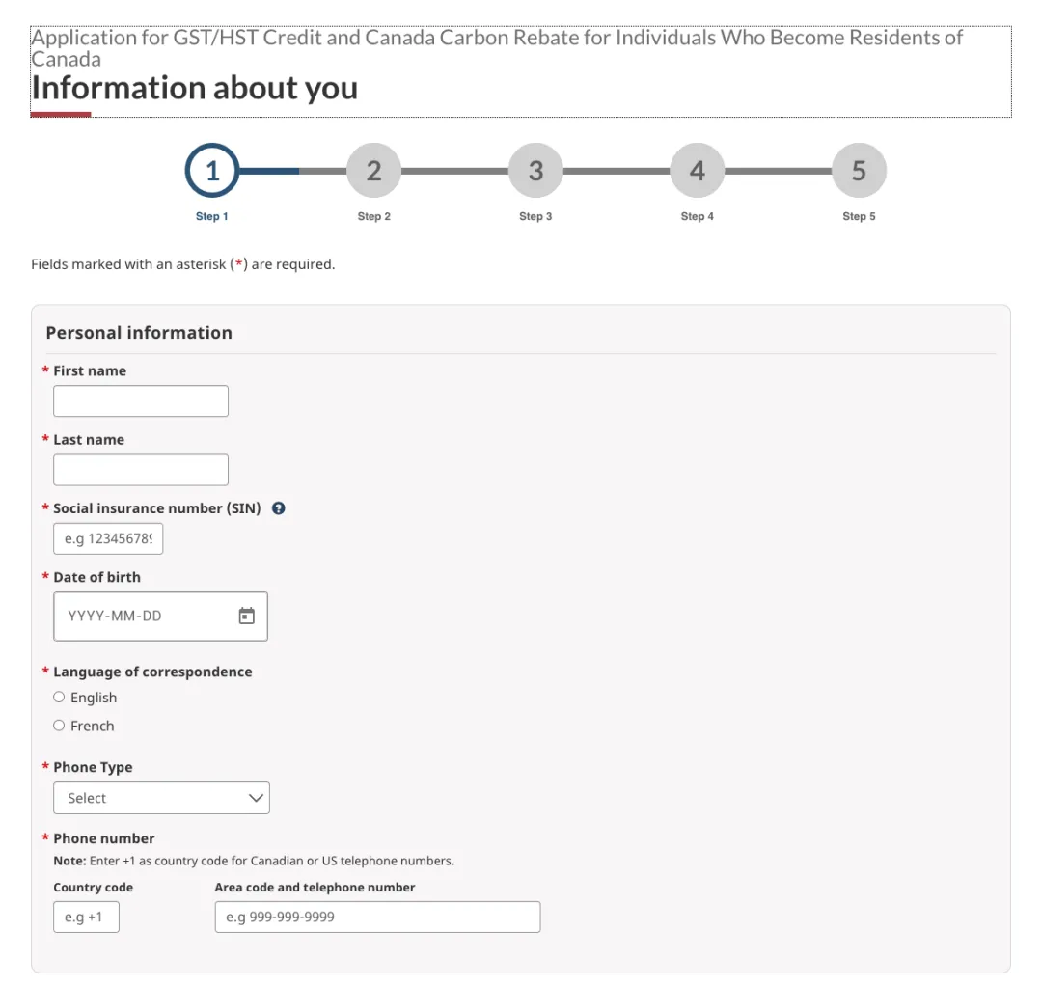Screen dimensions: 1042x987
Task: Click into the First name field
Action: (x=141, y=401)
